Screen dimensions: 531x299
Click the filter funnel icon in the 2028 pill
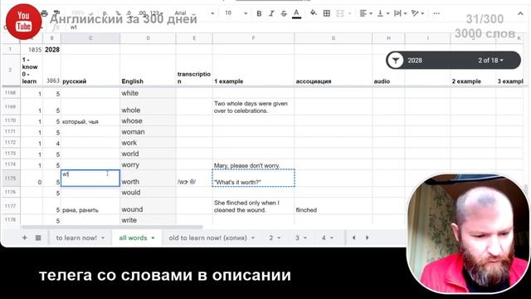pos(396,61)
